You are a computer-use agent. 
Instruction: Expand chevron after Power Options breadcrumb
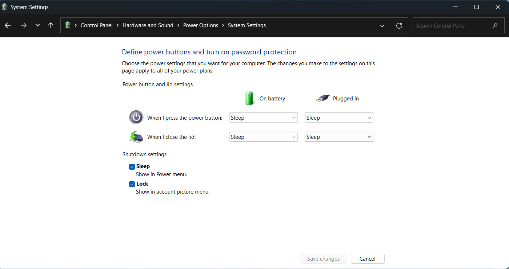click(223, 25)
